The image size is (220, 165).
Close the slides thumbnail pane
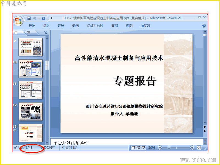(46, 33)
